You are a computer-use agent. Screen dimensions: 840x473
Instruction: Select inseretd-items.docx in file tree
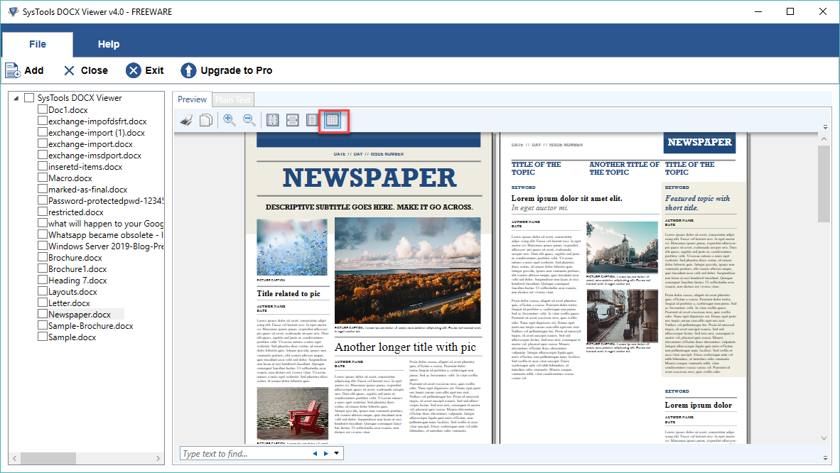point(85,167)
